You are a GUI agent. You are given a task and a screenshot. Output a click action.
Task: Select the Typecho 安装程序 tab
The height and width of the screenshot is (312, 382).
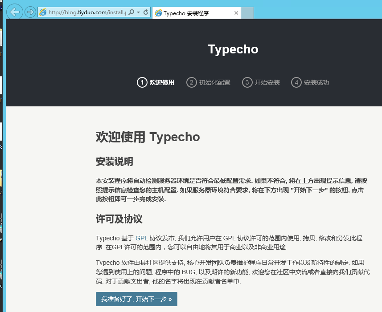click(197, 13)
